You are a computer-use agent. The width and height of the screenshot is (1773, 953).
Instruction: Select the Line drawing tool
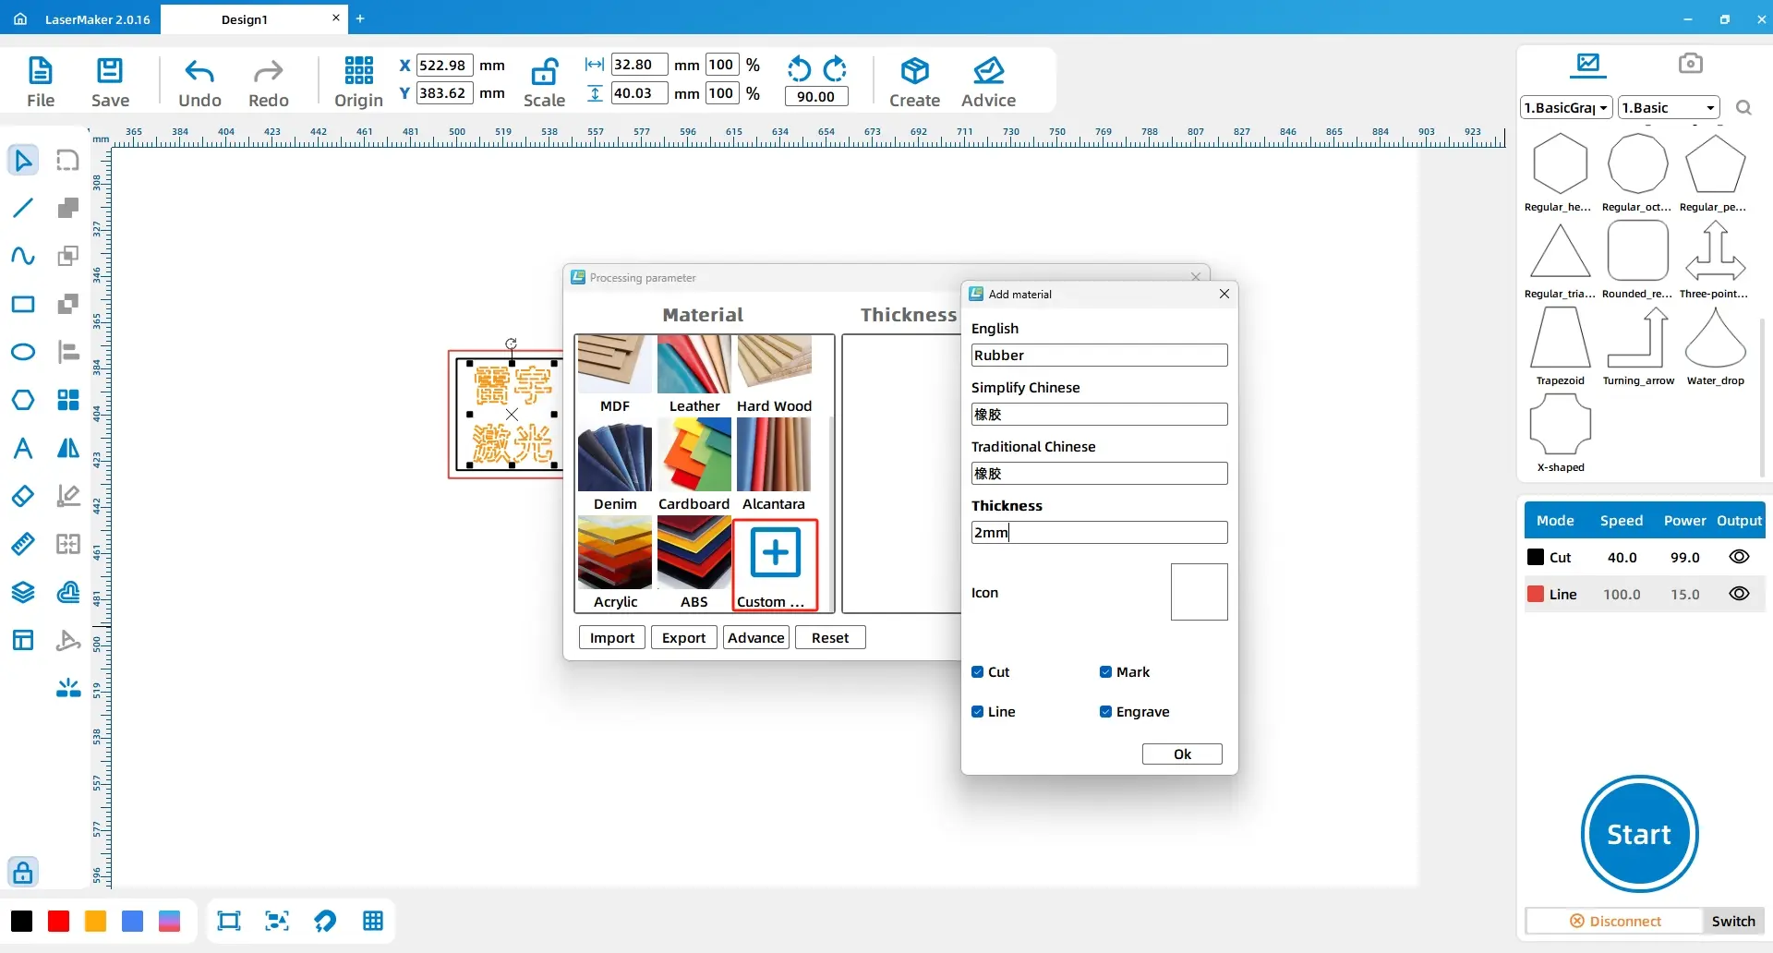coord(23,208)
